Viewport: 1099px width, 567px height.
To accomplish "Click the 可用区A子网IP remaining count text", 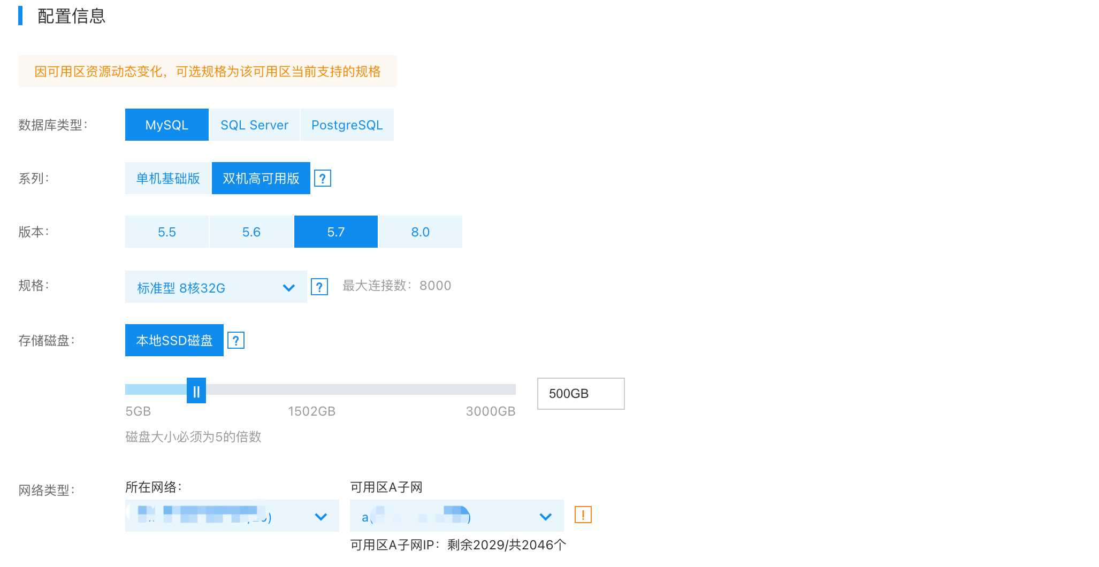I will point(458,545).
